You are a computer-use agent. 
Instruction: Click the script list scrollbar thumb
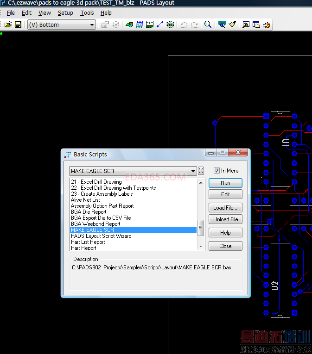click(201, 228)
